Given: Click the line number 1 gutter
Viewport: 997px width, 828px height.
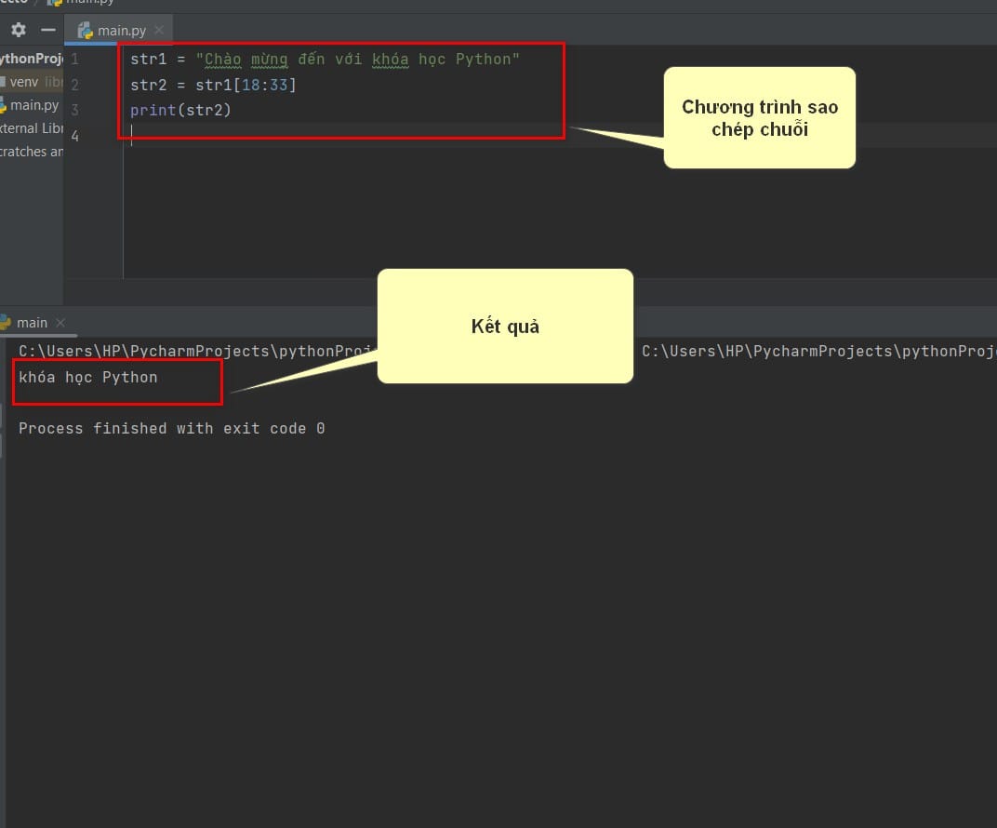Looking at the screenshot, I should 74,60.
